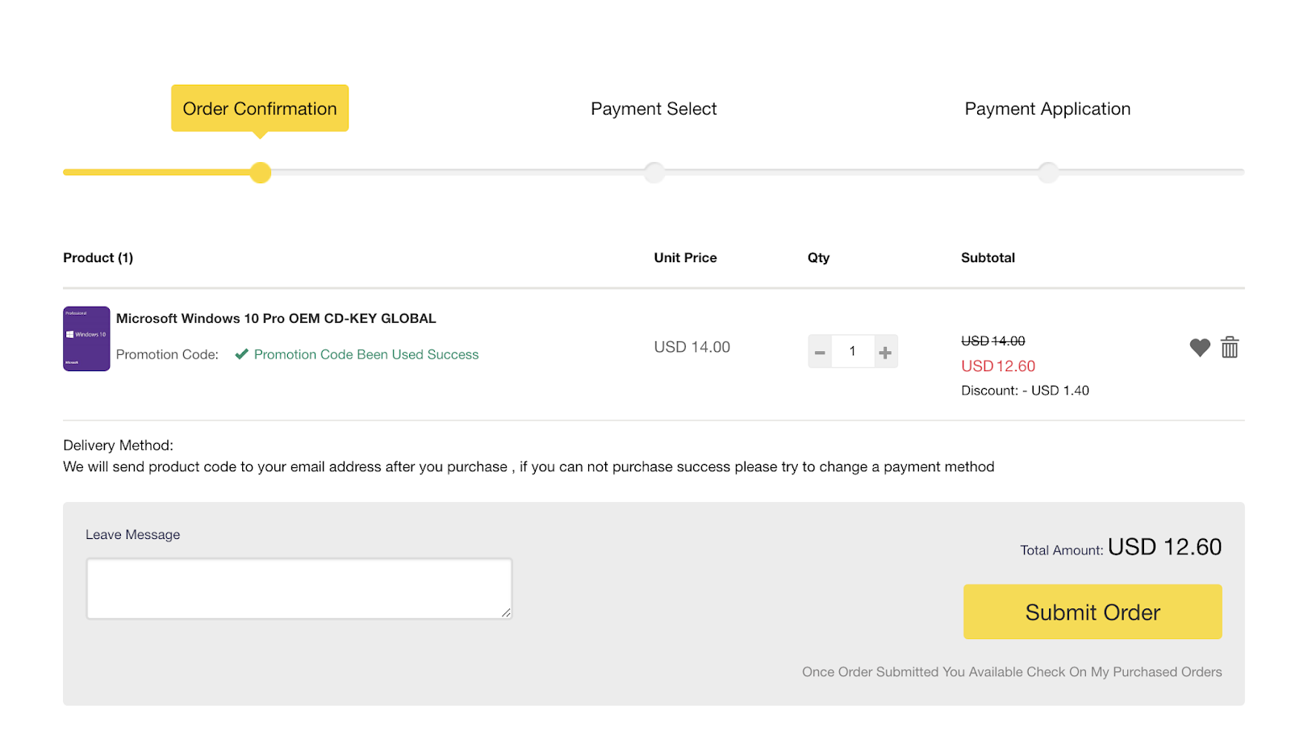
Task: Click the green promotion success checkmark icon
Action: [241, 354]
